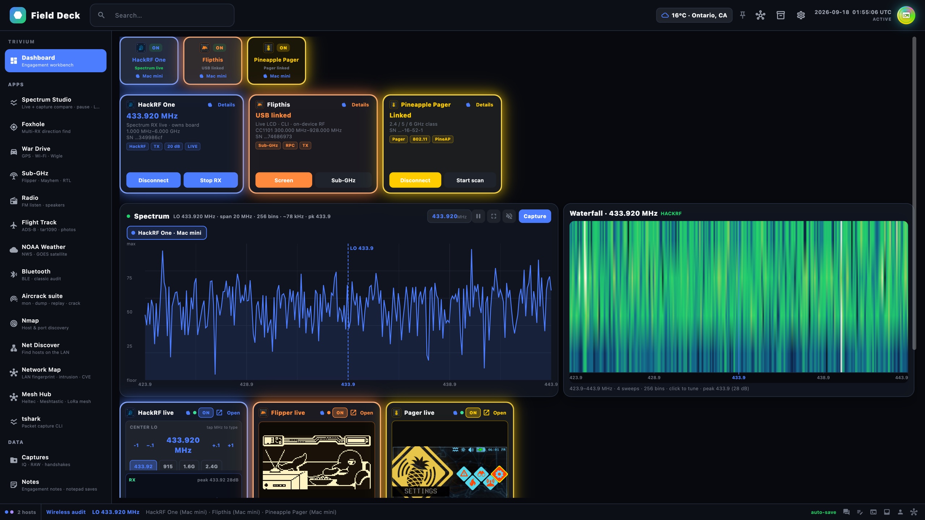This screenshot has height=520, width=925.
Task: Select the HackRF One · Mac mini source chip
Action: click(x=167, y=233)
